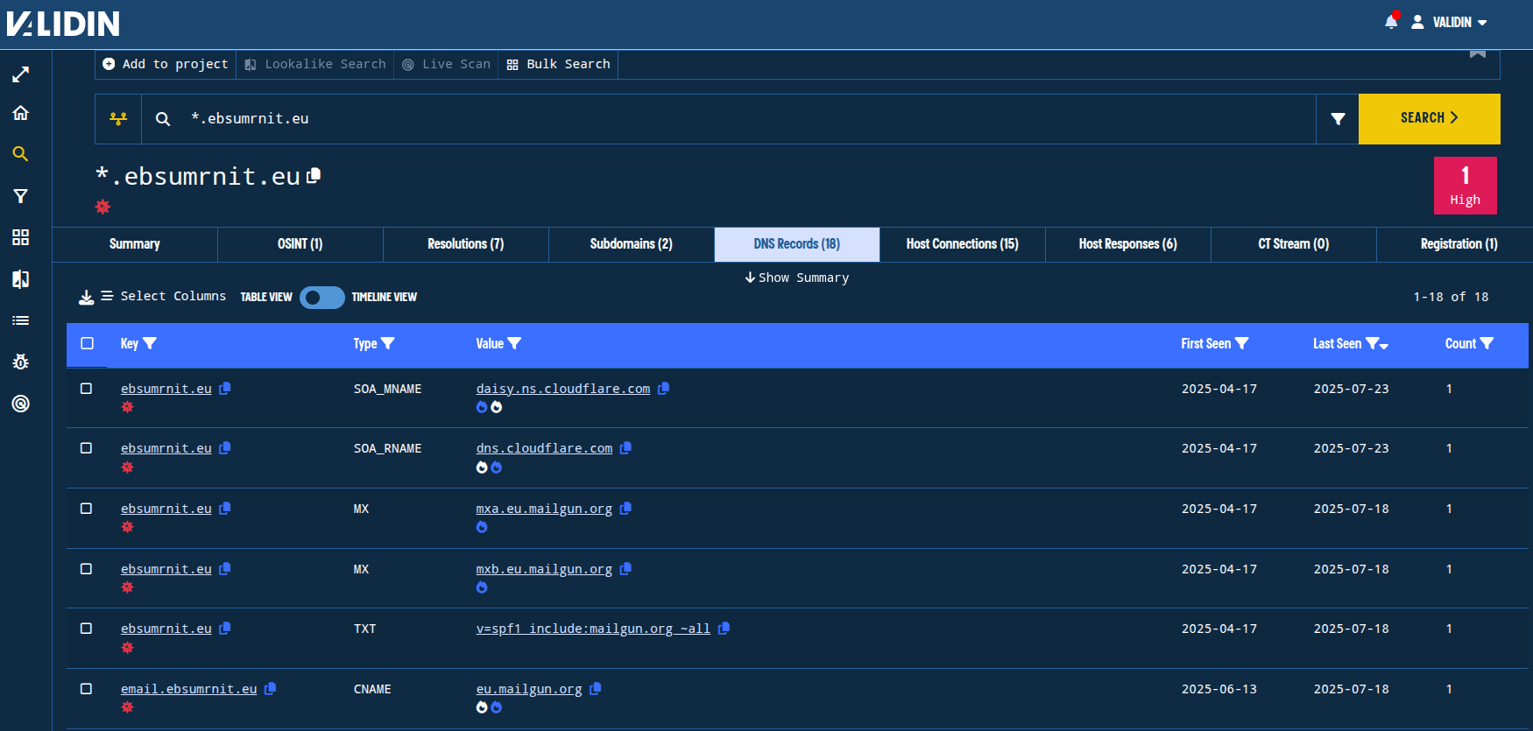
Task: Expand Show Summary
Action: [x=797, y=278]
